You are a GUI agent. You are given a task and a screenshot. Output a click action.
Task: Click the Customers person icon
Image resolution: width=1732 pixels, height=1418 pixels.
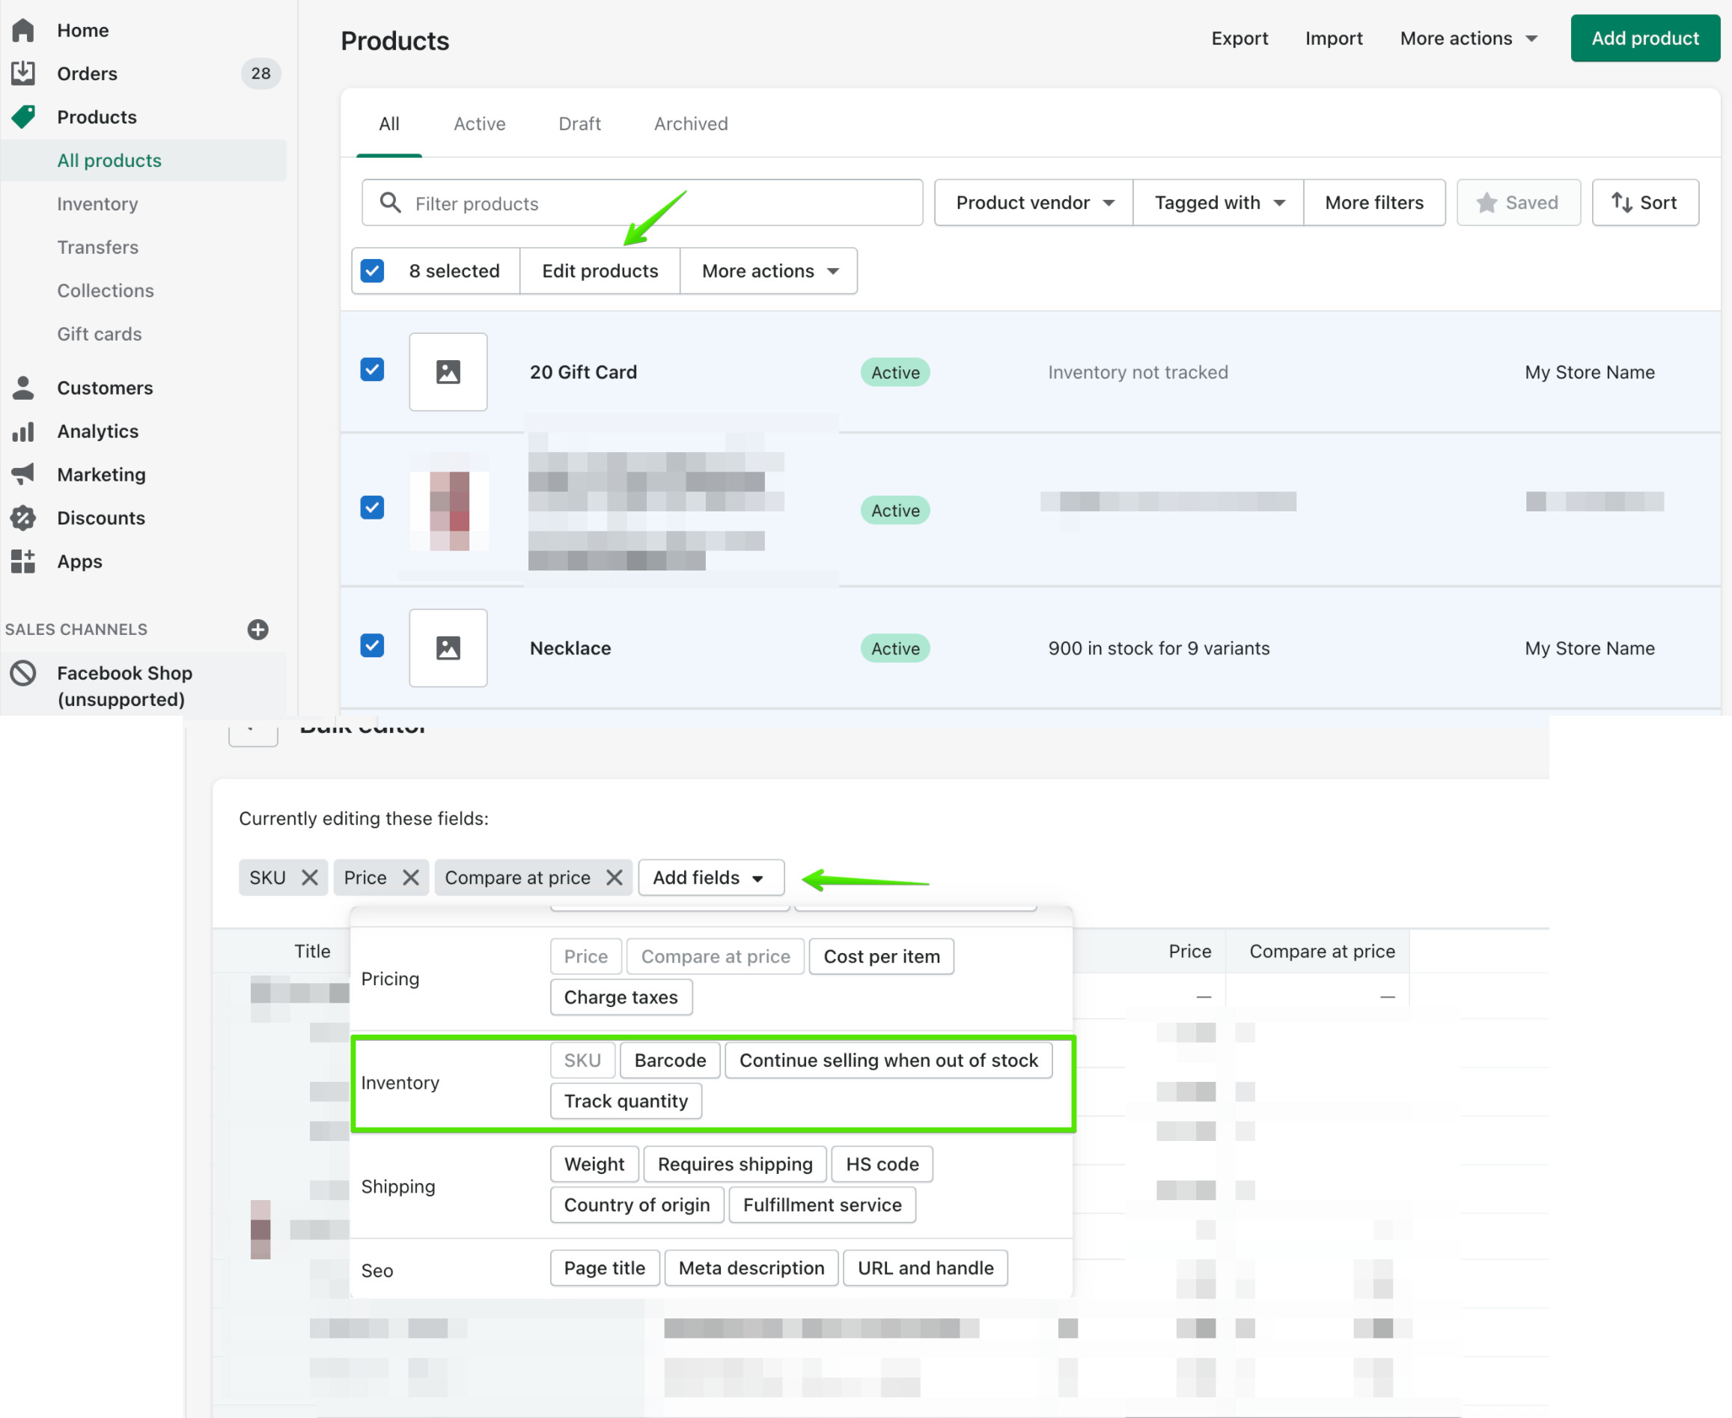point(23,388)
